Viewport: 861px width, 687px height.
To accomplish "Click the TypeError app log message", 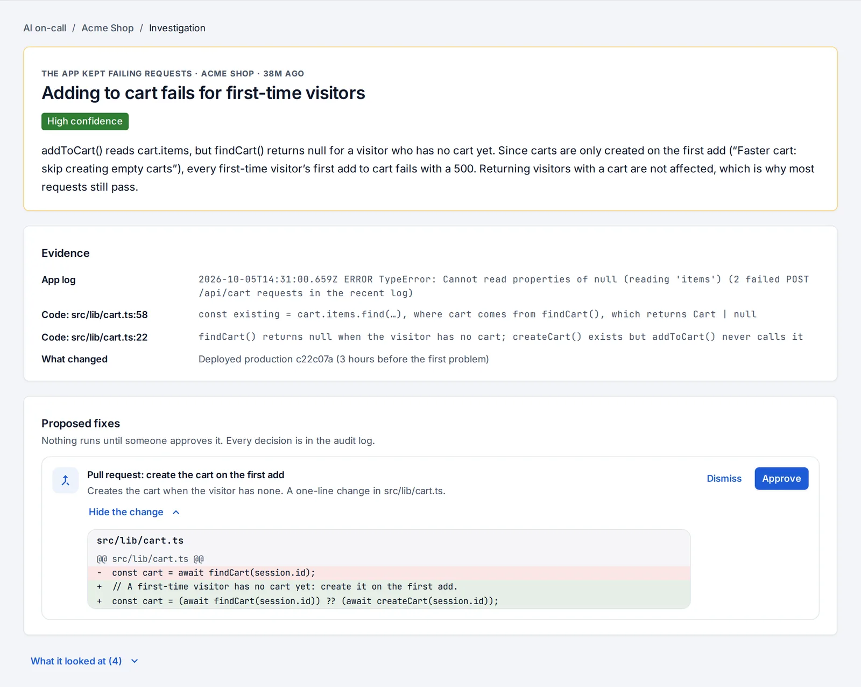I will coord(504,286).
